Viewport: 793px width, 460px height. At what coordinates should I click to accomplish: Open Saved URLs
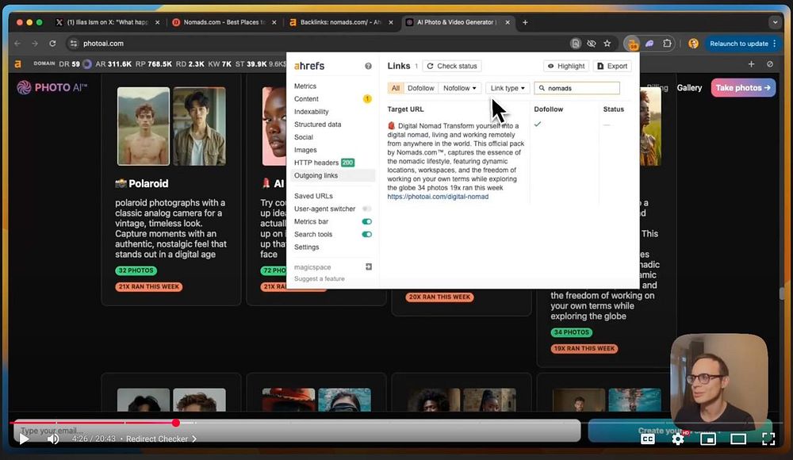point(313,196)
